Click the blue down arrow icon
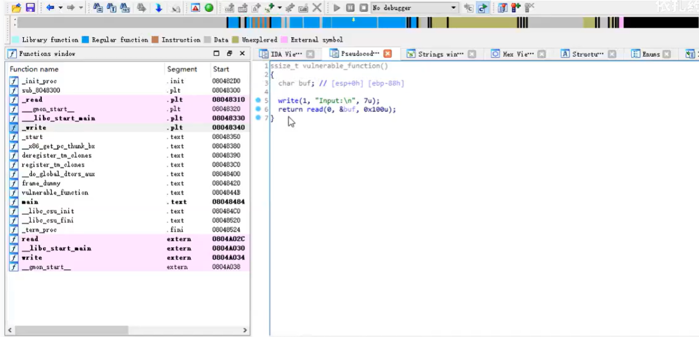This screenshot has height=337, width=699. (x=158, y=8)
